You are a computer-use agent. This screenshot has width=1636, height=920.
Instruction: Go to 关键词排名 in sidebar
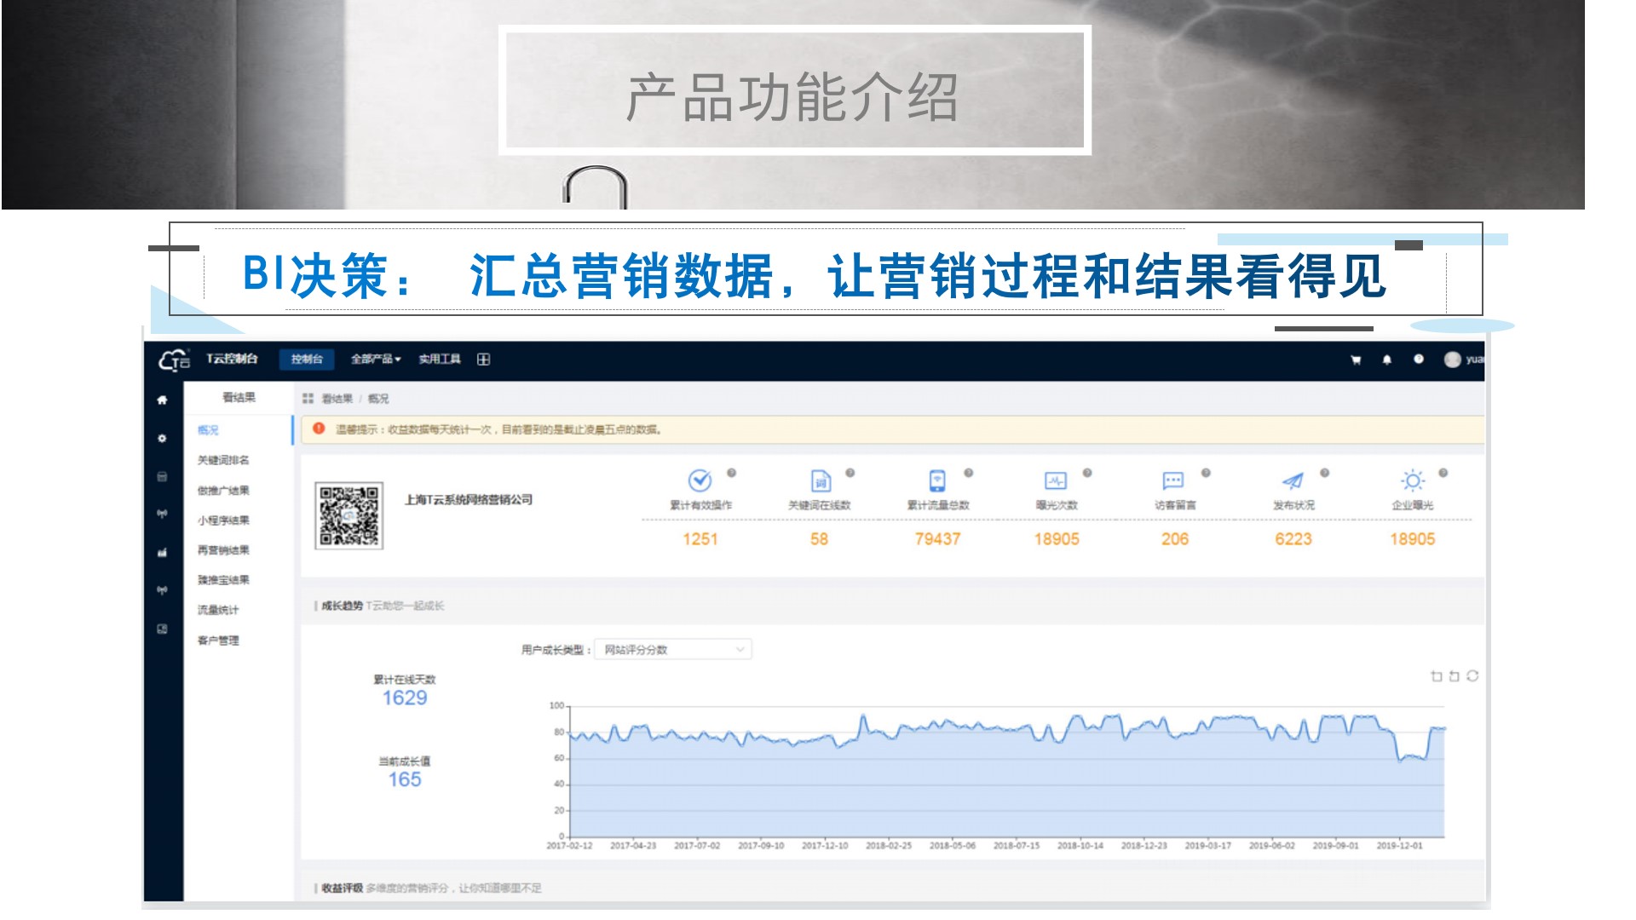point(223,460)
